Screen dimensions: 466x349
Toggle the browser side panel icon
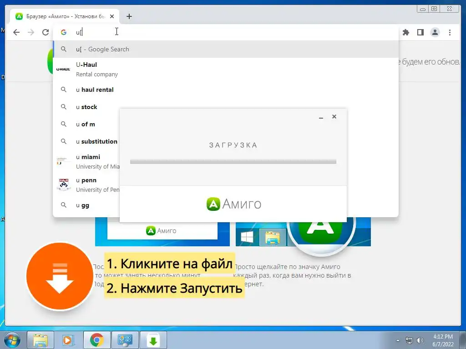pos(420,32)
